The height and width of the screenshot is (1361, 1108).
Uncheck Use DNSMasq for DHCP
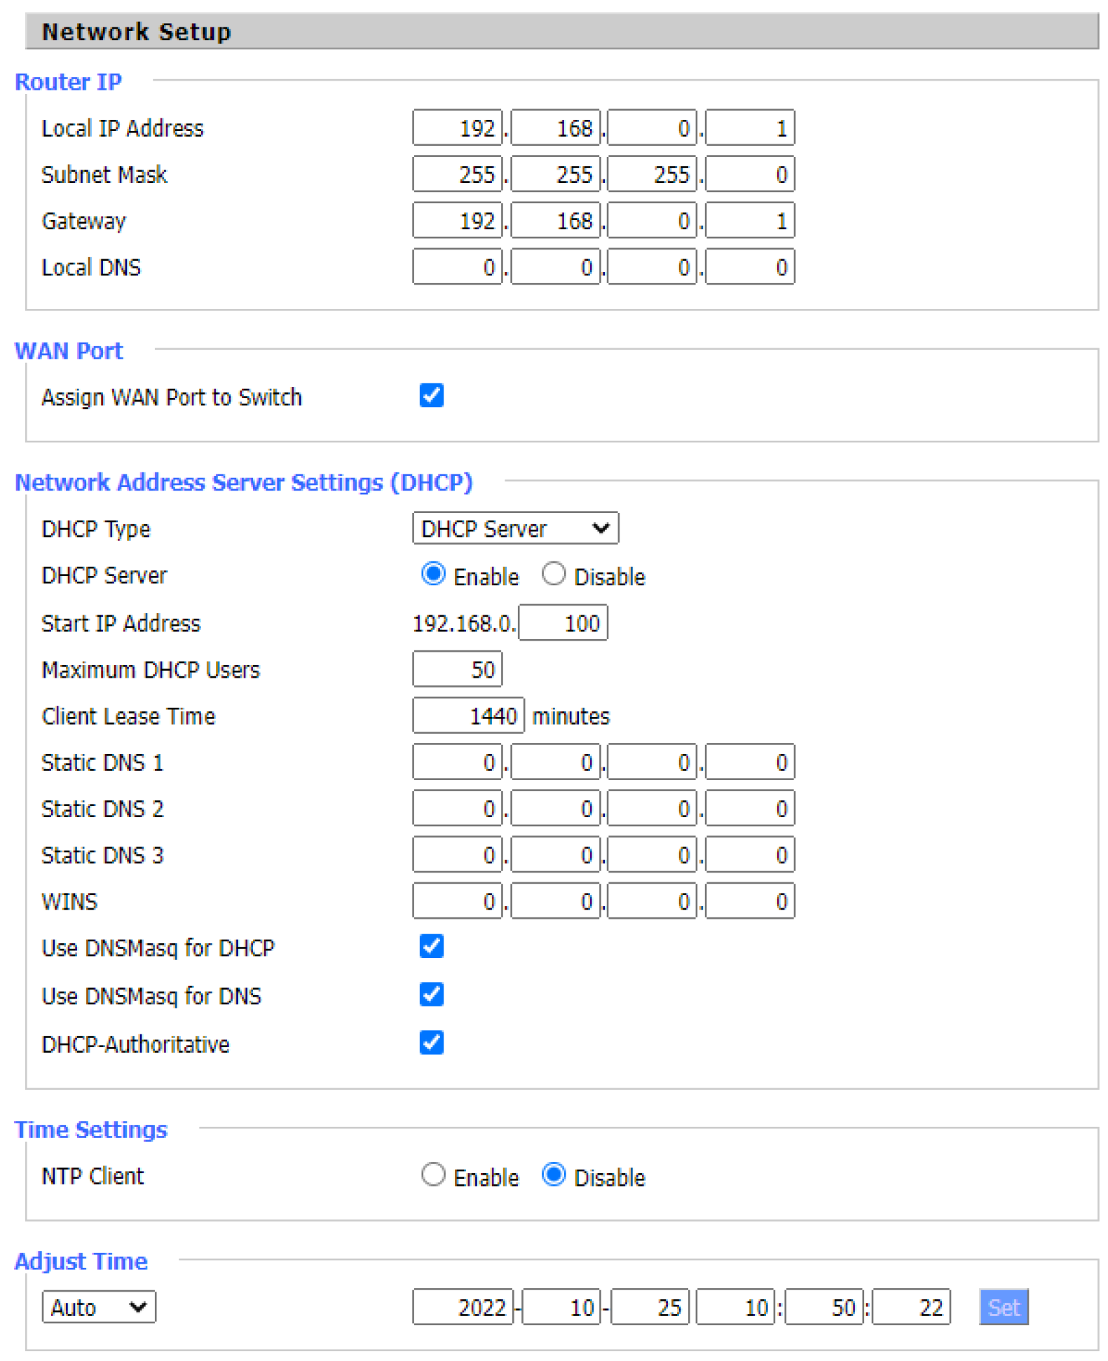coord(431,947)
